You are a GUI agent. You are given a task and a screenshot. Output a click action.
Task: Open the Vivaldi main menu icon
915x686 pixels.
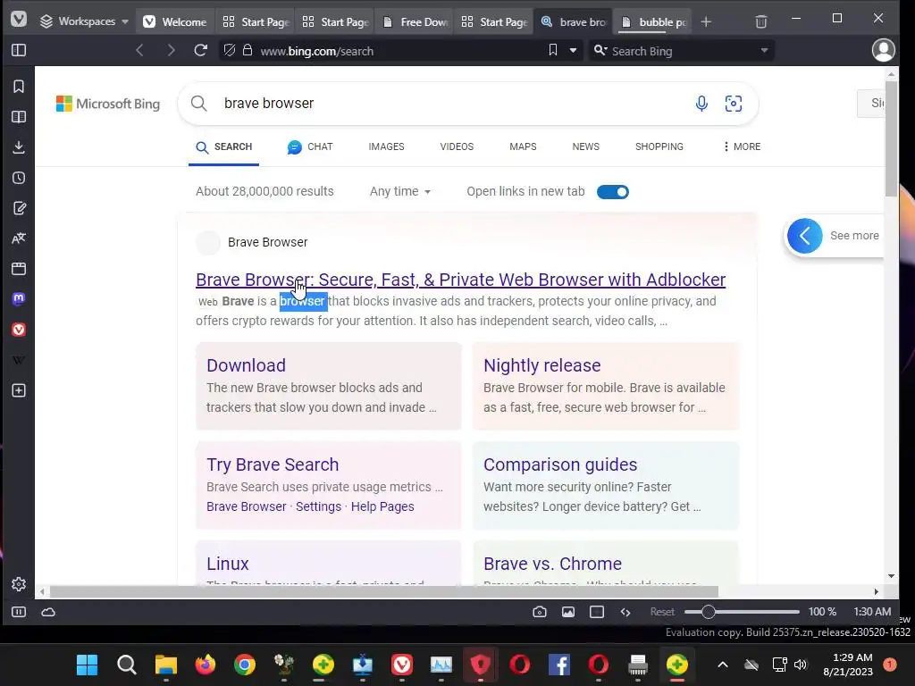(19, 20)
